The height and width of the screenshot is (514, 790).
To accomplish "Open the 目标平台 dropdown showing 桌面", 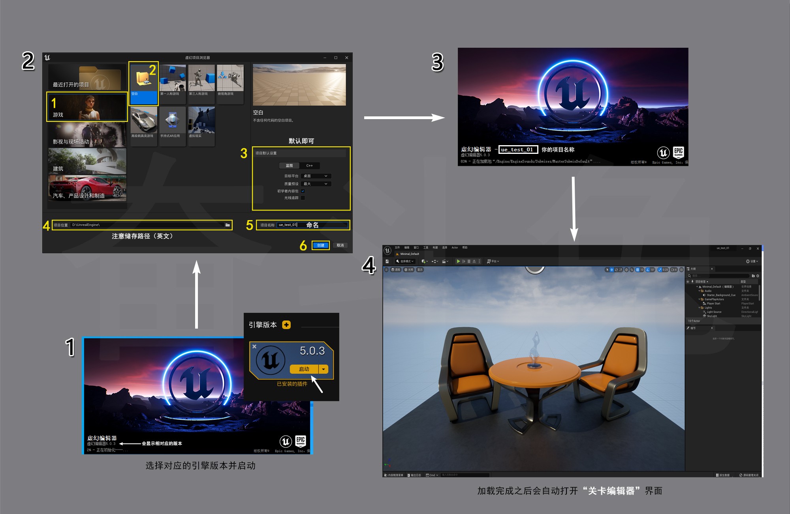I will pyautogui.click(x=316, y=176).
